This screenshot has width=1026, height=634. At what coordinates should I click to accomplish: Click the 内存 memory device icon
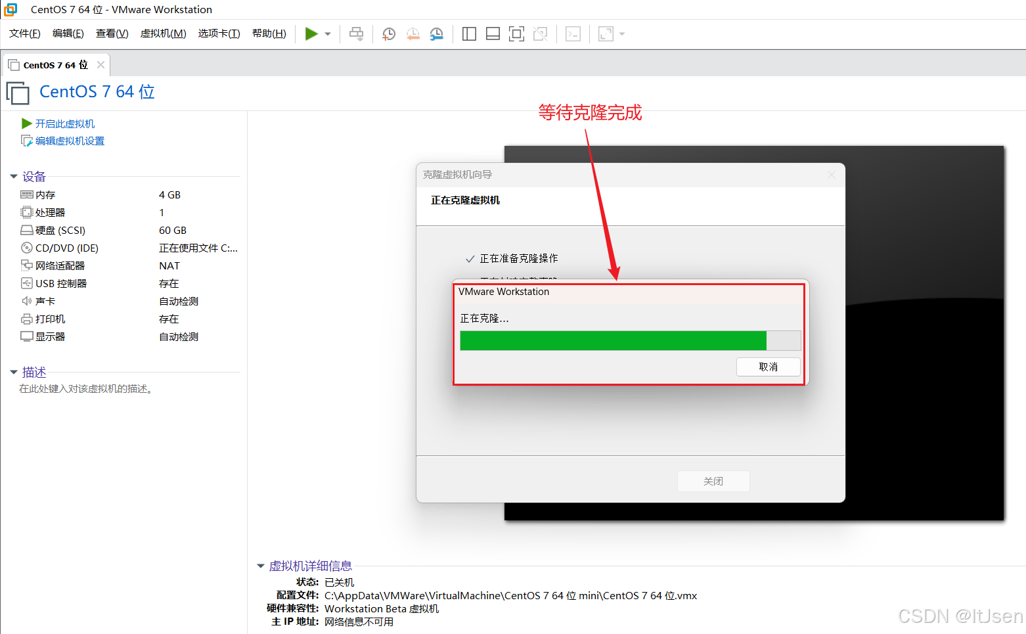point(27,194)
